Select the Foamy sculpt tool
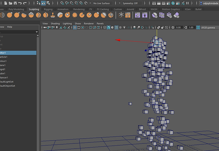This screenshot has width=219, height=151. pos(31,15)
